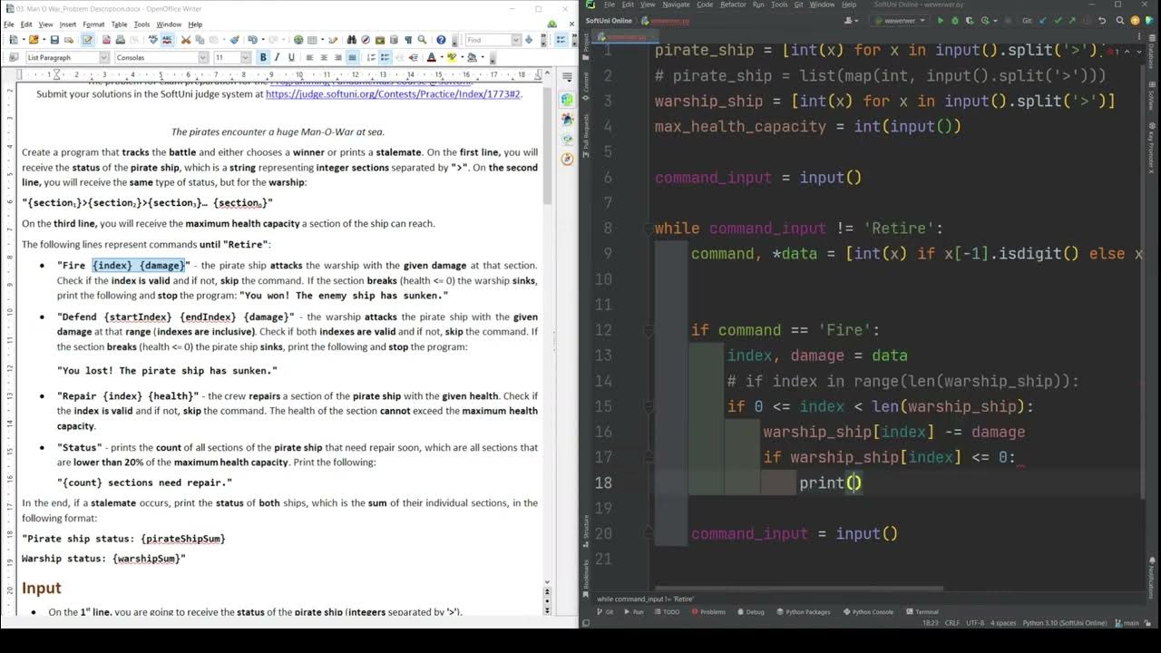Screen dimensions: 1161x653
Task: Click the PyCharm horizontal editor scrollbar
Action: point(798,589)
